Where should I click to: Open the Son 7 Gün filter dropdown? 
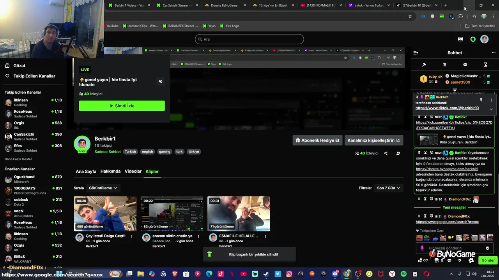coord(389,188)
